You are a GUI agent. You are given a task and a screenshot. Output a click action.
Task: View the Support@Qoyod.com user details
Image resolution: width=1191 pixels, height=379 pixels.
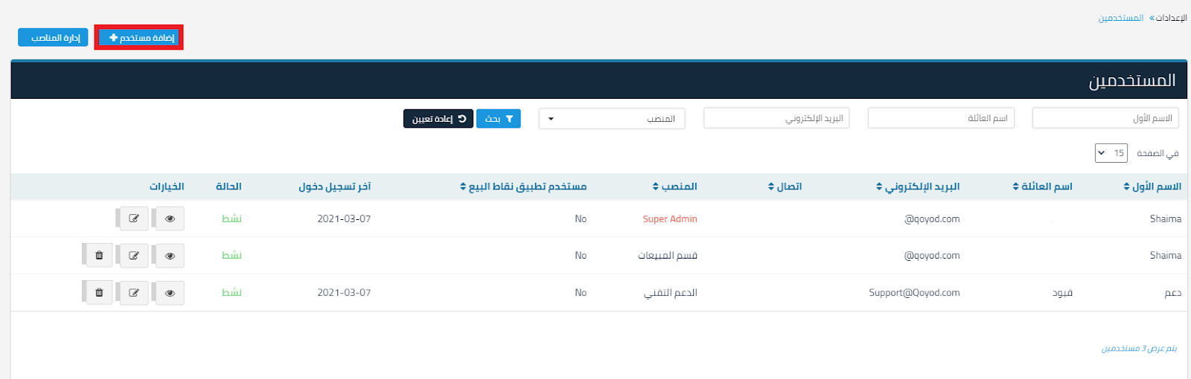[x=170, y=293]
